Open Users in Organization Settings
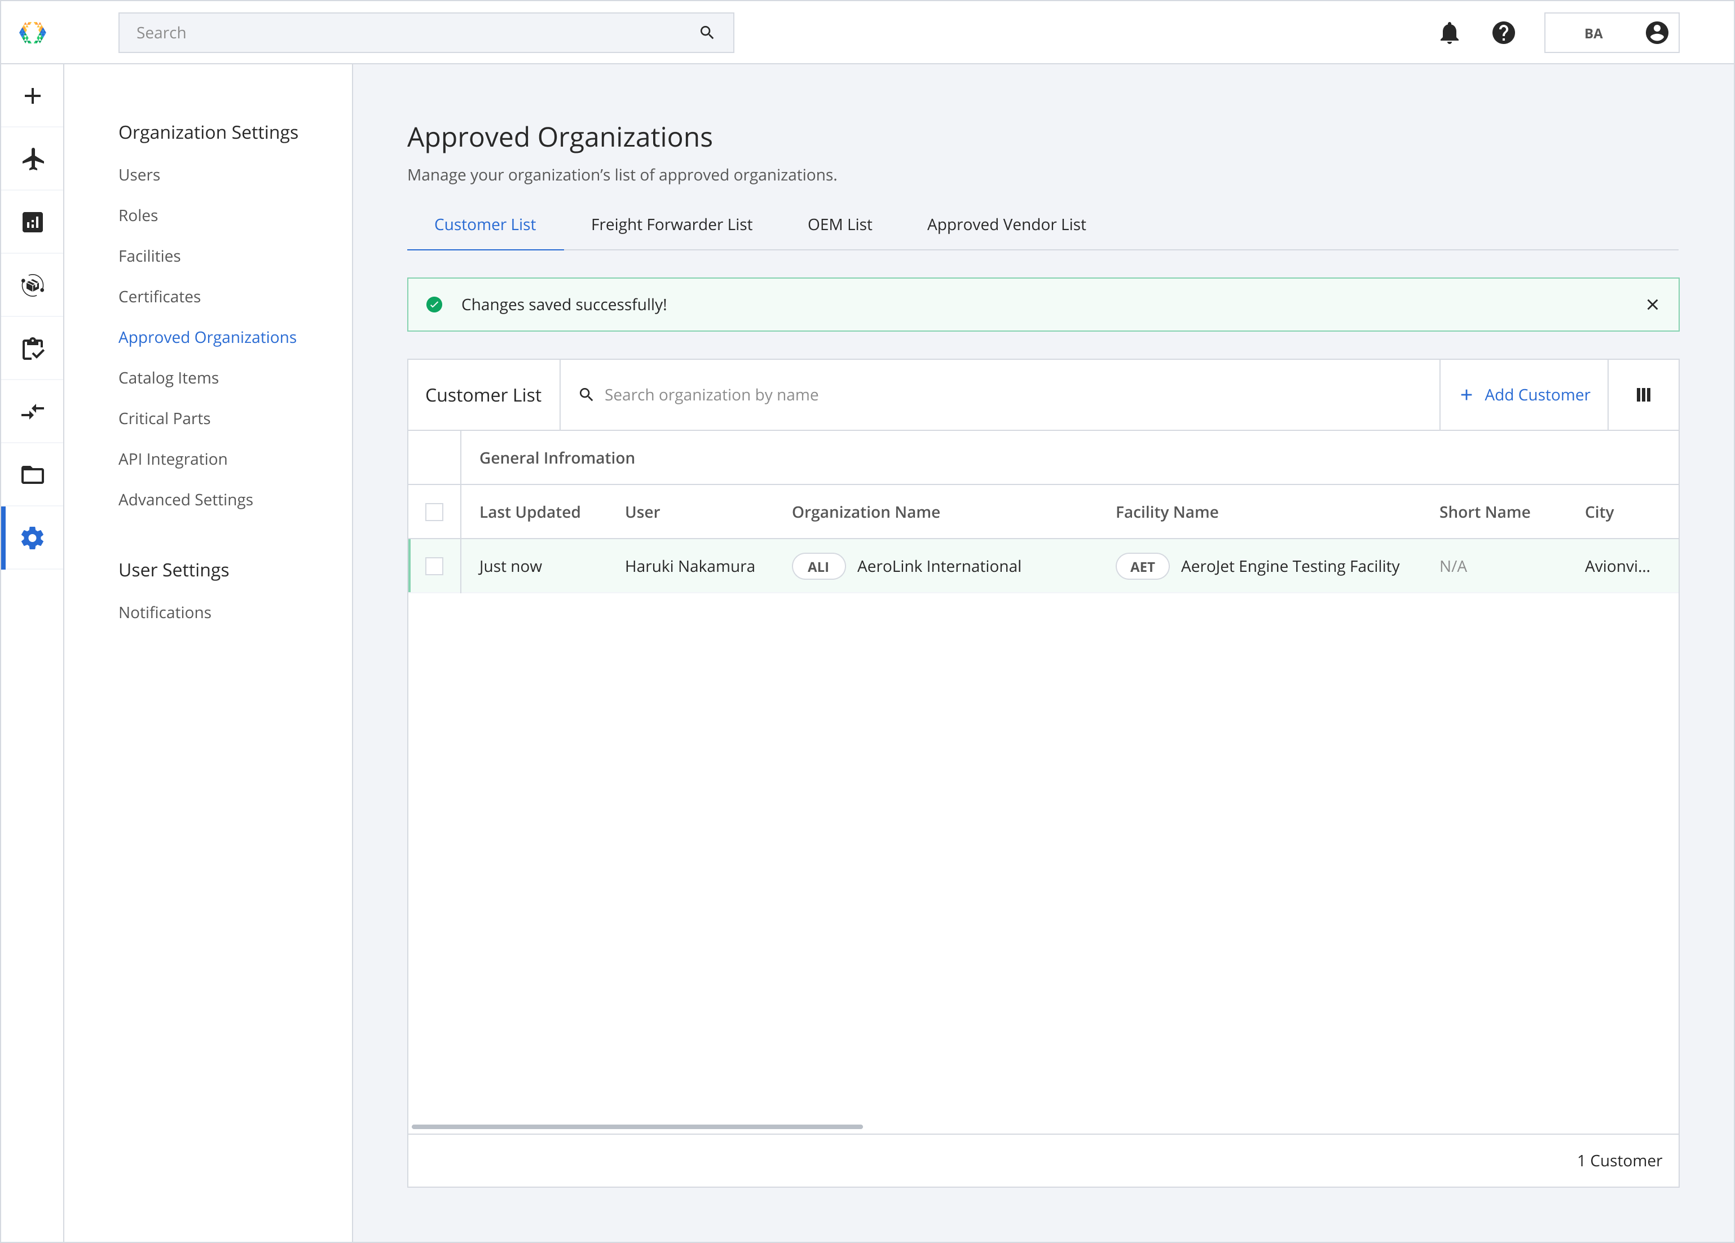The height and width of the screenshot is (1243, 1735). pyautogui.click(x=139, y=174)
